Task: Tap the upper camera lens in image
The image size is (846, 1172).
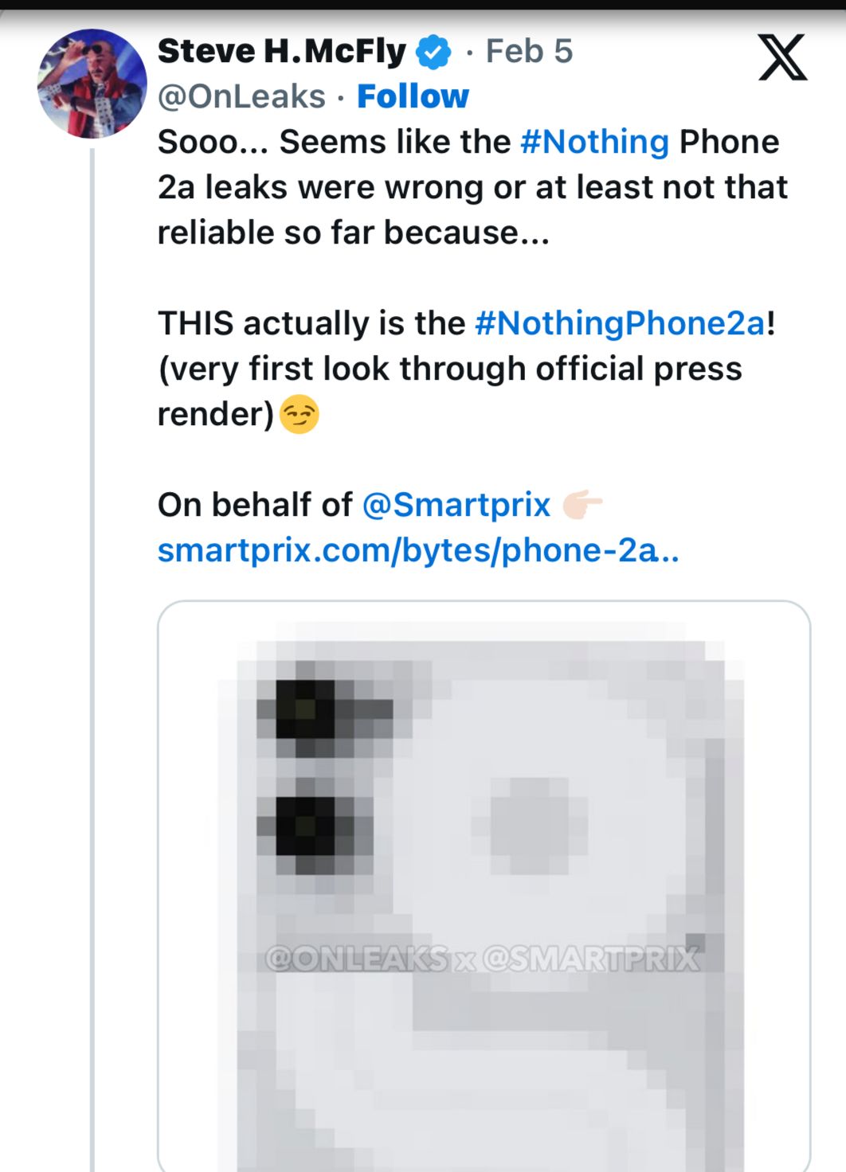Action: click(x=307, y=709)
